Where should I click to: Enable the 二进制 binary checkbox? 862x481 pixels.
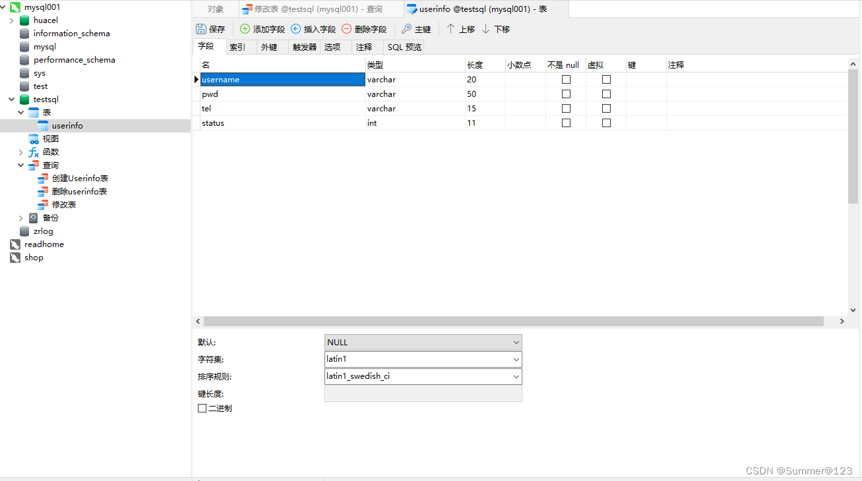pyautogui.click(x=202, y=408)
